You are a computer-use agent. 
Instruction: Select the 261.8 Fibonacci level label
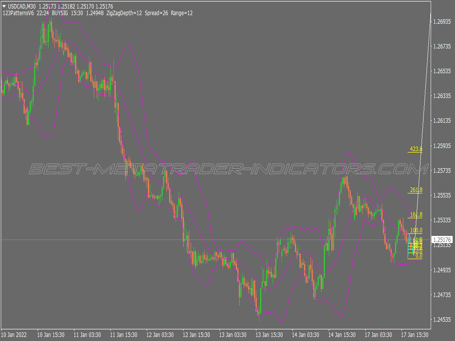click(x=416, y=190)
